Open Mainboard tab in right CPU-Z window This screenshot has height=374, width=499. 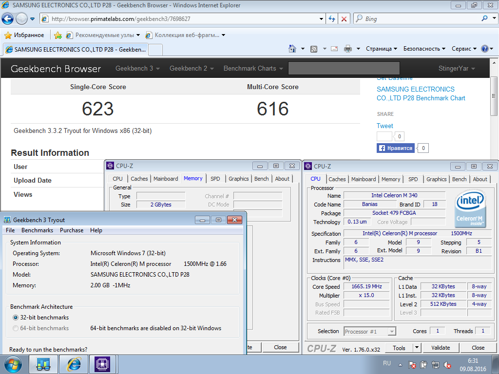[364, 179]
